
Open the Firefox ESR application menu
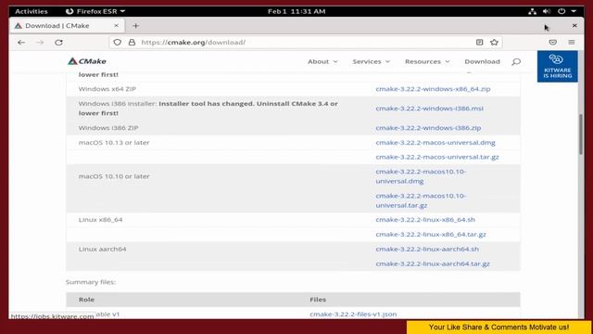click(95, 11)
